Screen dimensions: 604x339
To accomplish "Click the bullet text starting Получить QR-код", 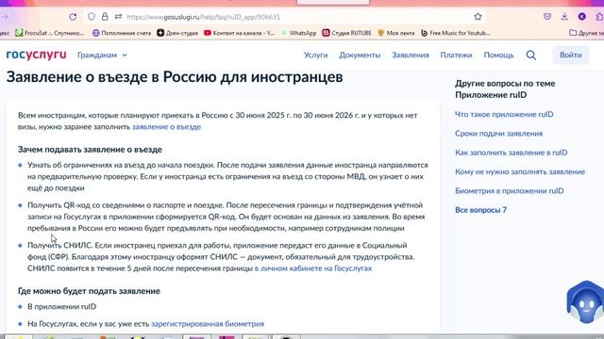I will tap(226, 217).
